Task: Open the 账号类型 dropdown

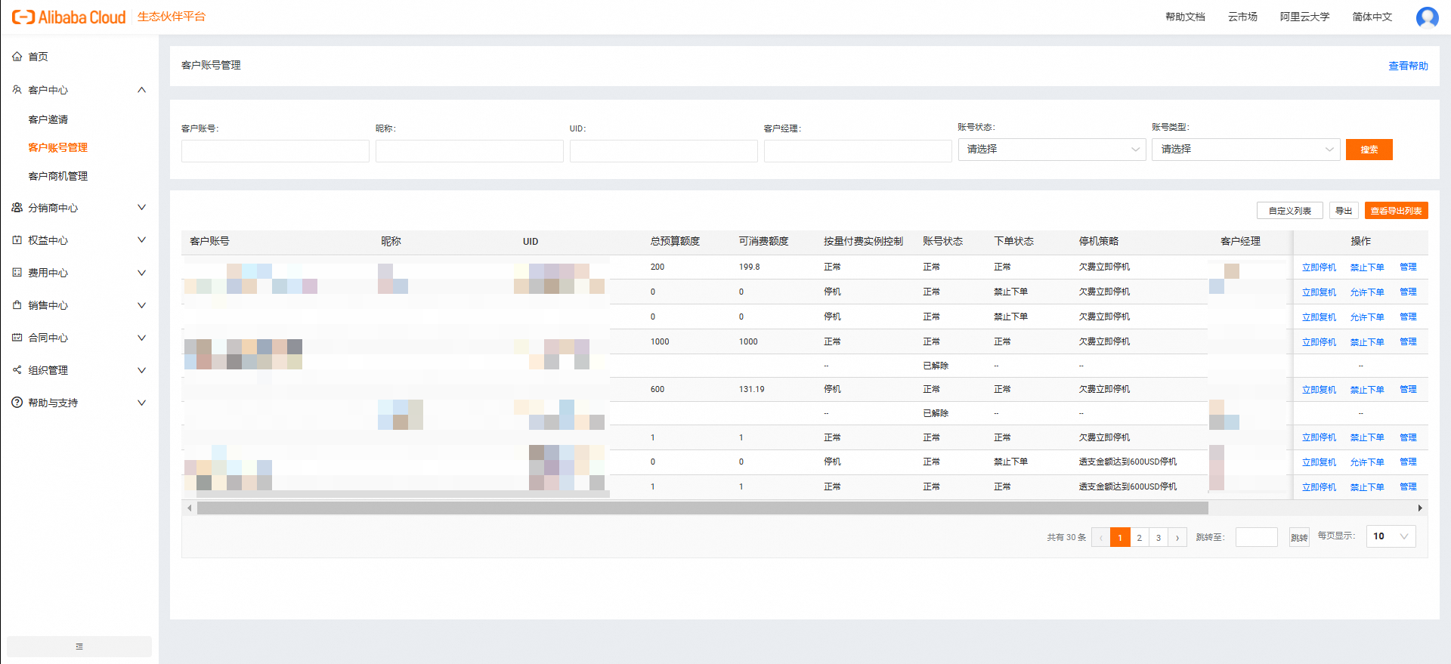Action: (1246, 150)
